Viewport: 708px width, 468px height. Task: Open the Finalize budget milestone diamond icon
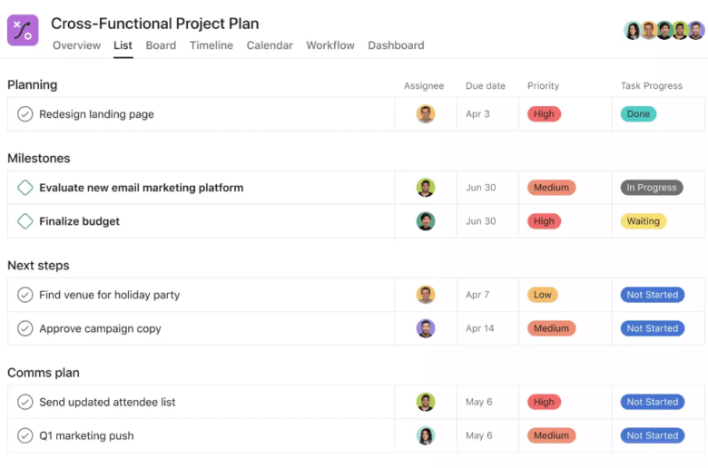[25, 221]
